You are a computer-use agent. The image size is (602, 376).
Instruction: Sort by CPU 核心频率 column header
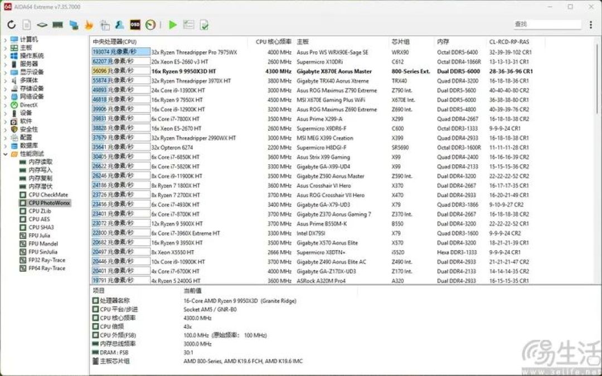[274, 41]
